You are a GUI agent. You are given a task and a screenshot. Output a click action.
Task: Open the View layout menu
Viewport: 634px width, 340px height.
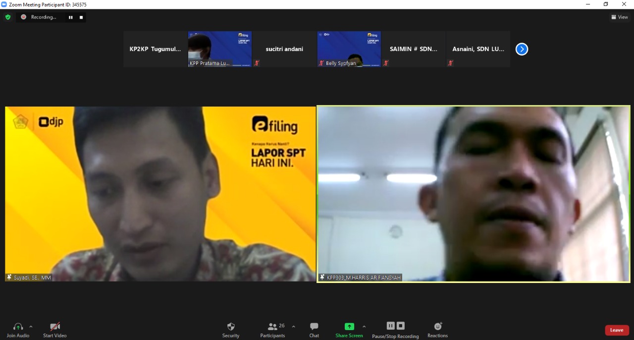click(x=619, y=17)
